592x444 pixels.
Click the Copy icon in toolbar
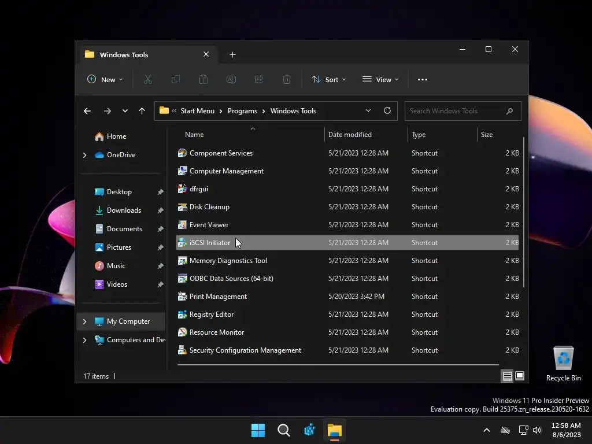pyautogui.click(x=176, y=79)
